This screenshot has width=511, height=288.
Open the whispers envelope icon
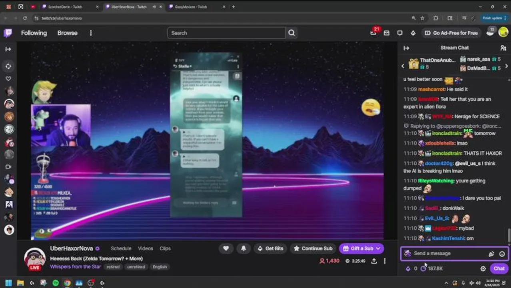(386, 33)
